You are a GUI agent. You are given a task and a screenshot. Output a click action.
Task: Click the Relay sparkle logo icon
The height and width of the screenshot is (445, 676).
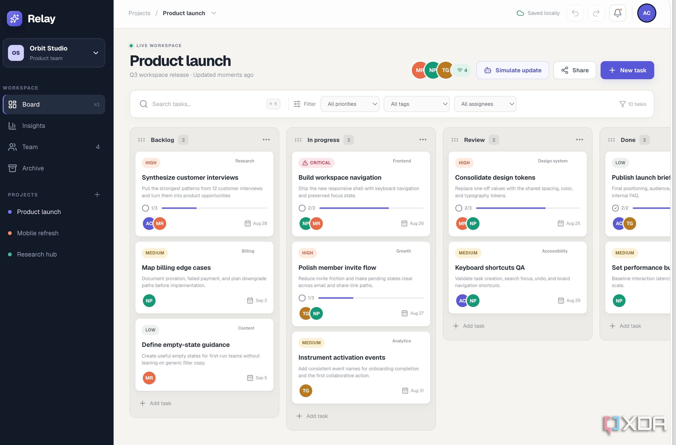[x=15, y=19]
